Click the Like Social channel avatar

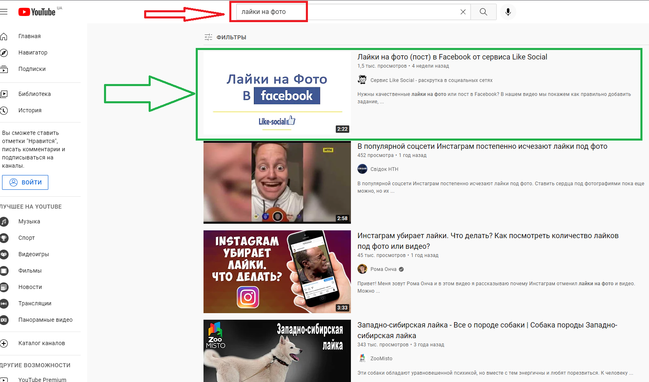[362, 80]
